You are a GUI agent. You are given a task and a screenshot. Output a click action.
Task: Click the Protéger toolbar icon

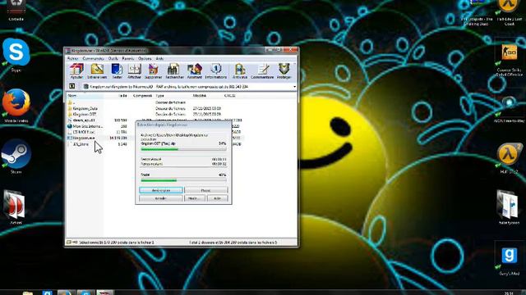click(284, 71)
